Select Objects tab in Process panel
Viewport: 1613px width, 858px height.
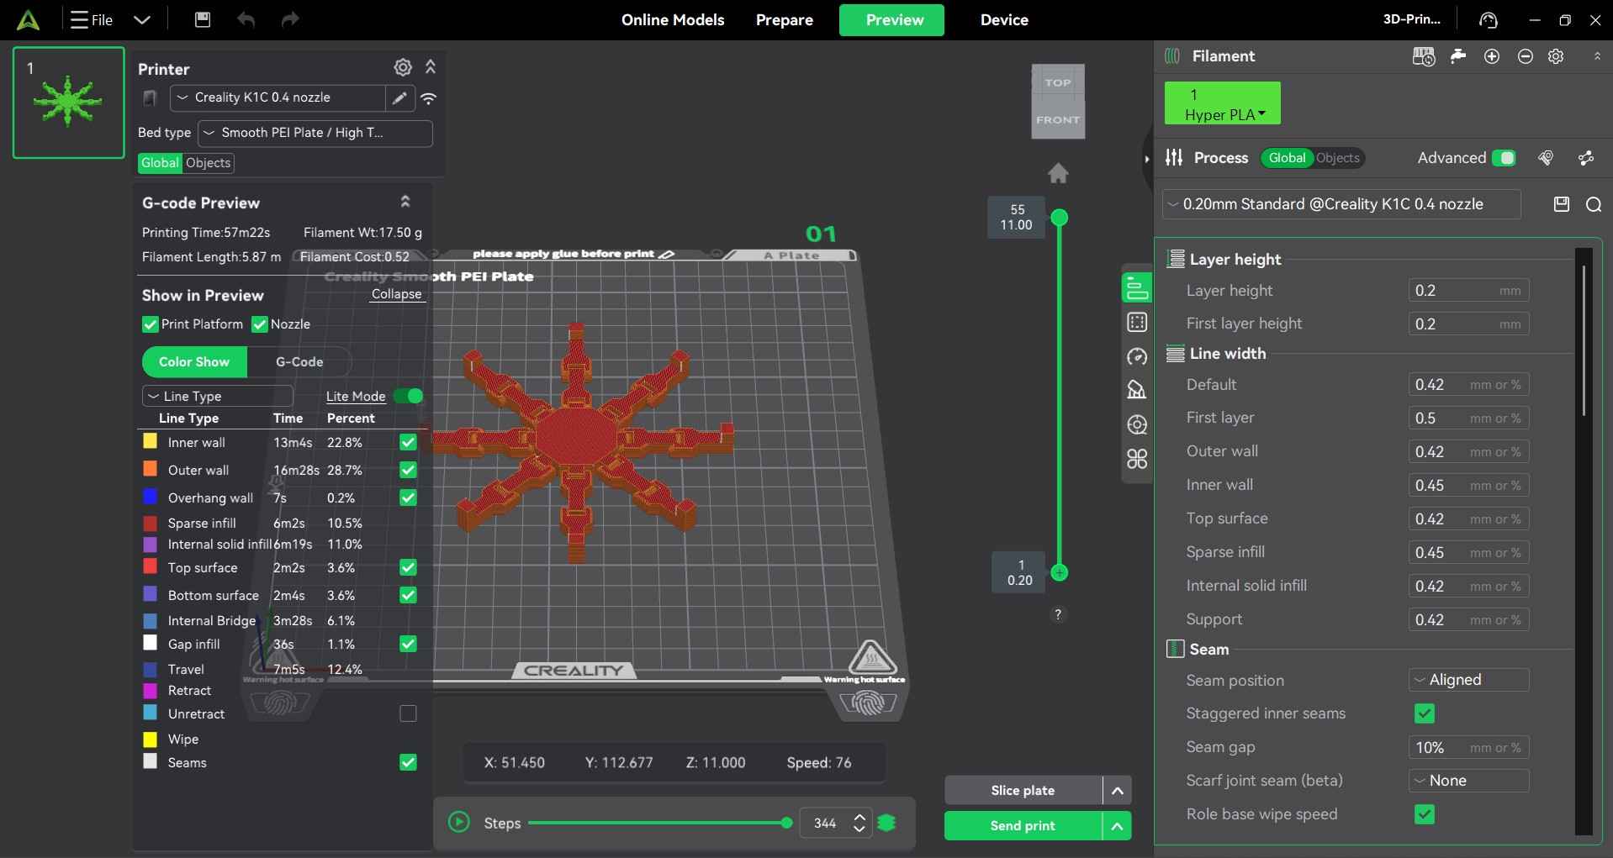pos(1337,158)
